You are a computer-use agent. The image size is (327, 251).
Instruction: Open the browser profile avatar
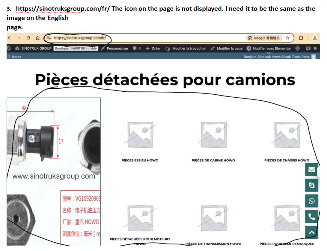[x=315, y=38]
